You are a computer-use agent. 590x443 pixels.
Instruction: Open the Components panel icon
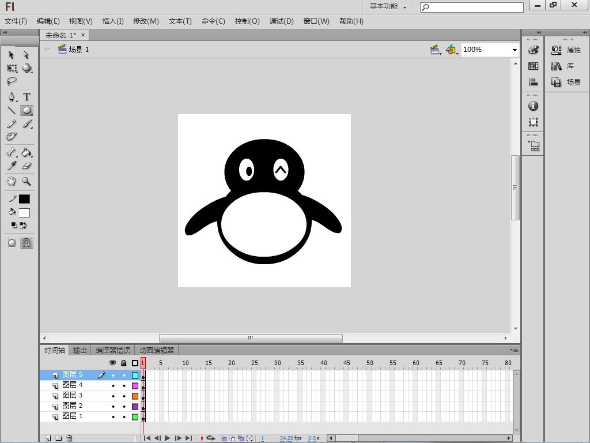534,145
